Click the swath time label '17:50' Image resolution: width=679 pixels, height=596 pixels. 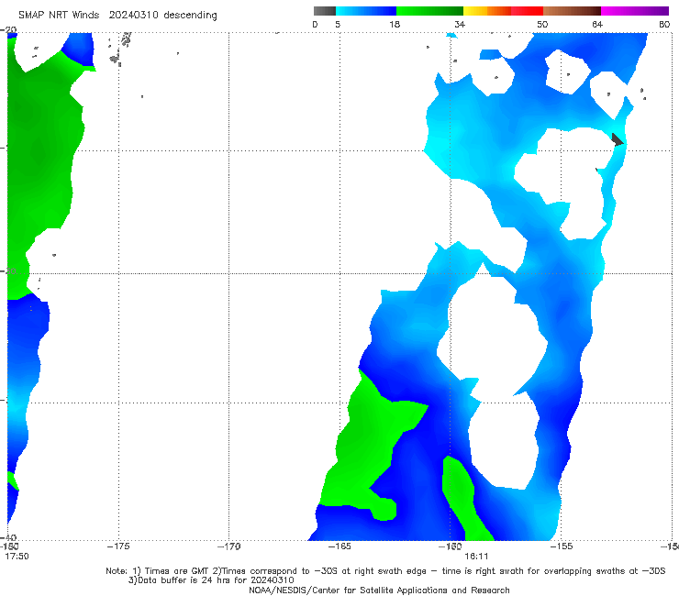click(x=17, y=557)
